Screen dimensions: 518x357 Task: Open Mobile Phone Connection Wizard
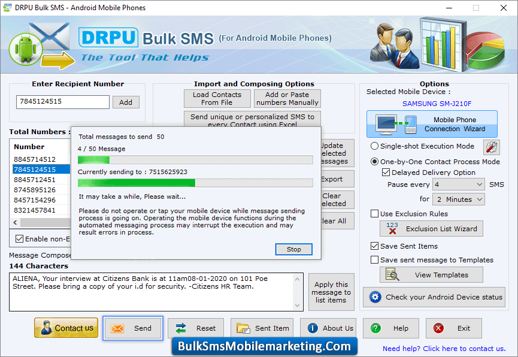[x=432, y=124]
